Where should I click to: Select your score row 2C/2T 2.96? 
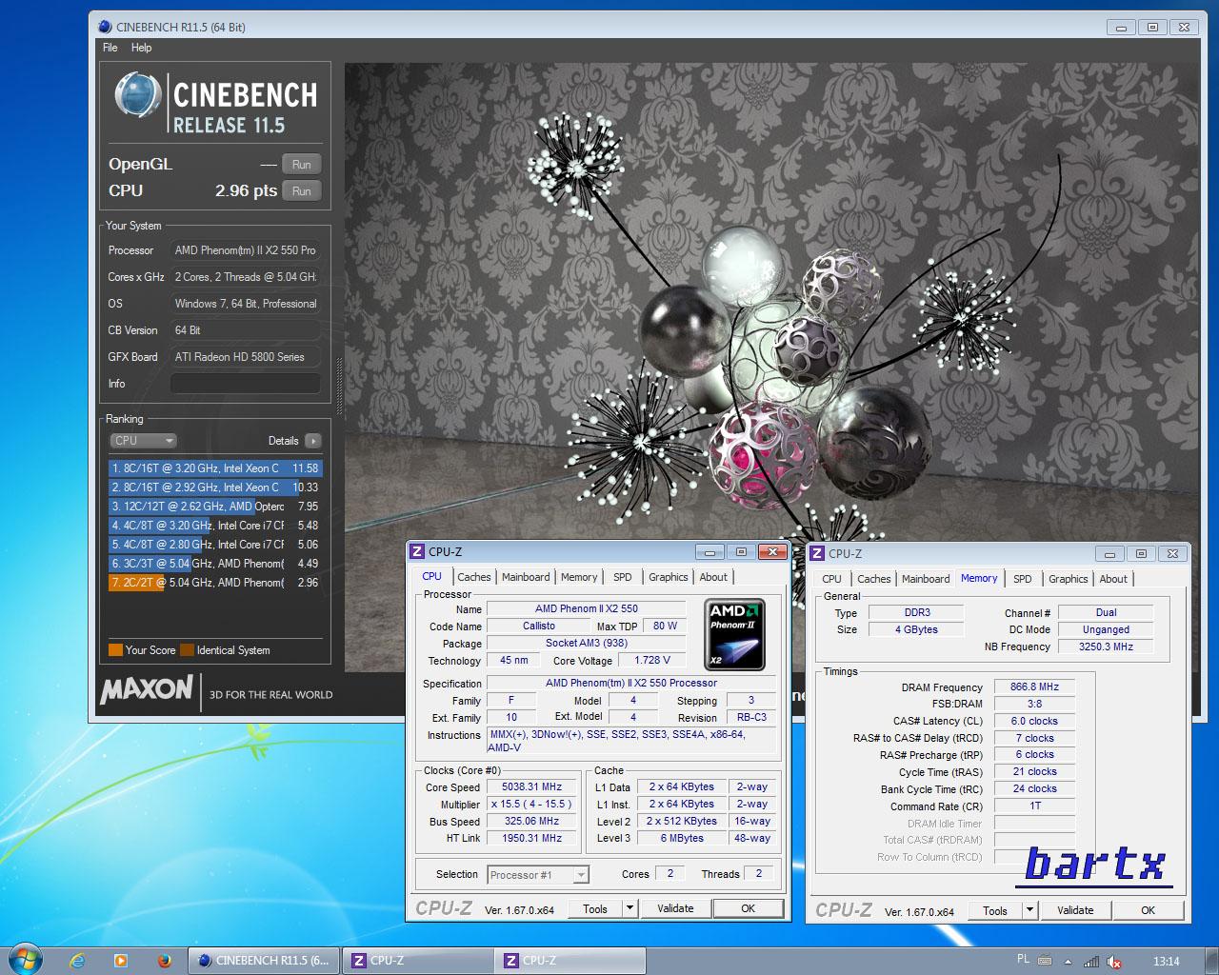point(215,583)
